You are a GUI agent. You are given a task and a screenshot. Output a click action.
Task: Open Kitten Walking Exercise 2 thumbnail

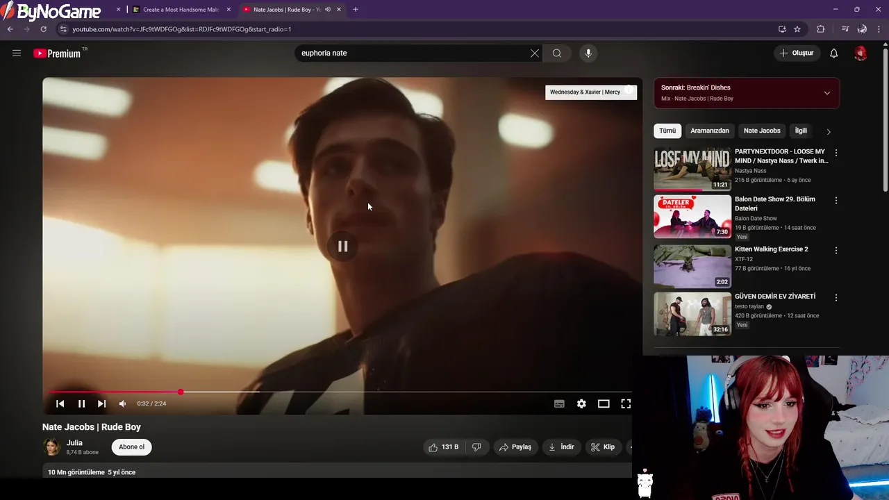692,266
